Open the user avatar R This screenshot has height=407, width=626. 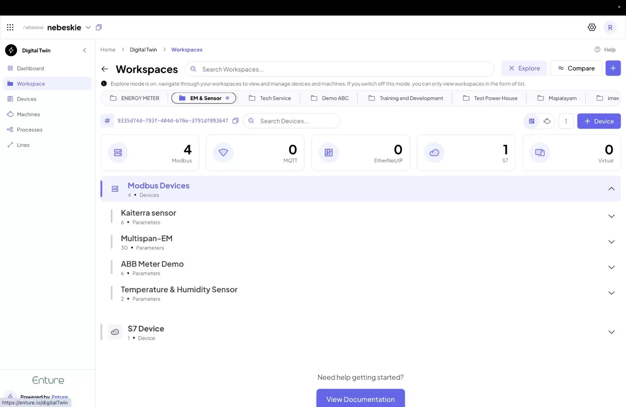[610, 27]
